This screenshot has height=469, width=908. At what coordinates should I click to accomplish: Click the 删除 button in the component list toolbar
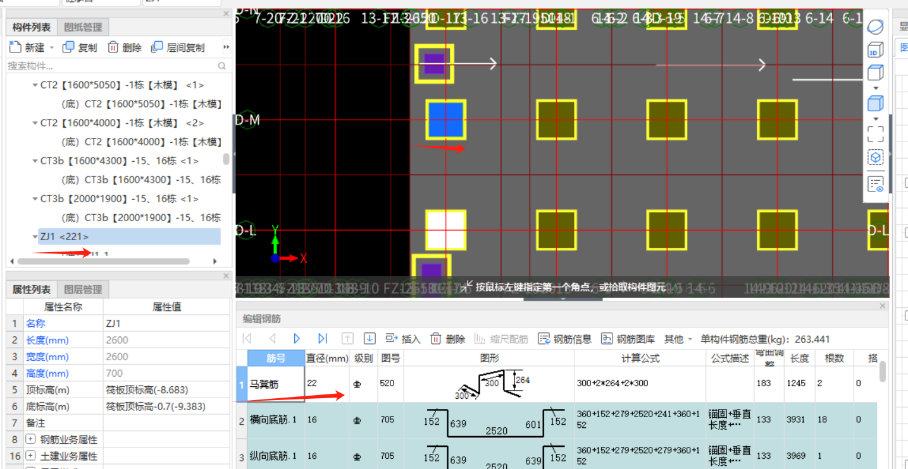(124, 47)
